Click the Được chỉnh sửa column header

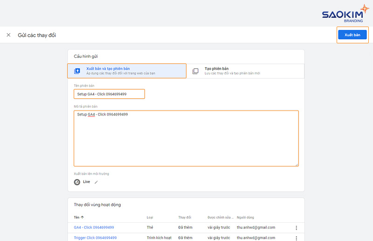click(221, 217)
